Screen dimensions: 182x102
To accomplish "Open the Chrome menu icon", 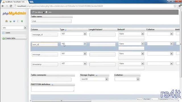I will click(180, 6).
